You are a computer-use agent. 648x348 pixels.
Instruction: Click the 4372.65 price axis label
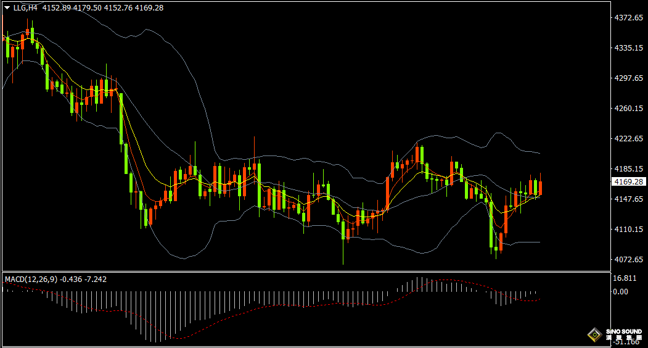[x=628, y=18]
